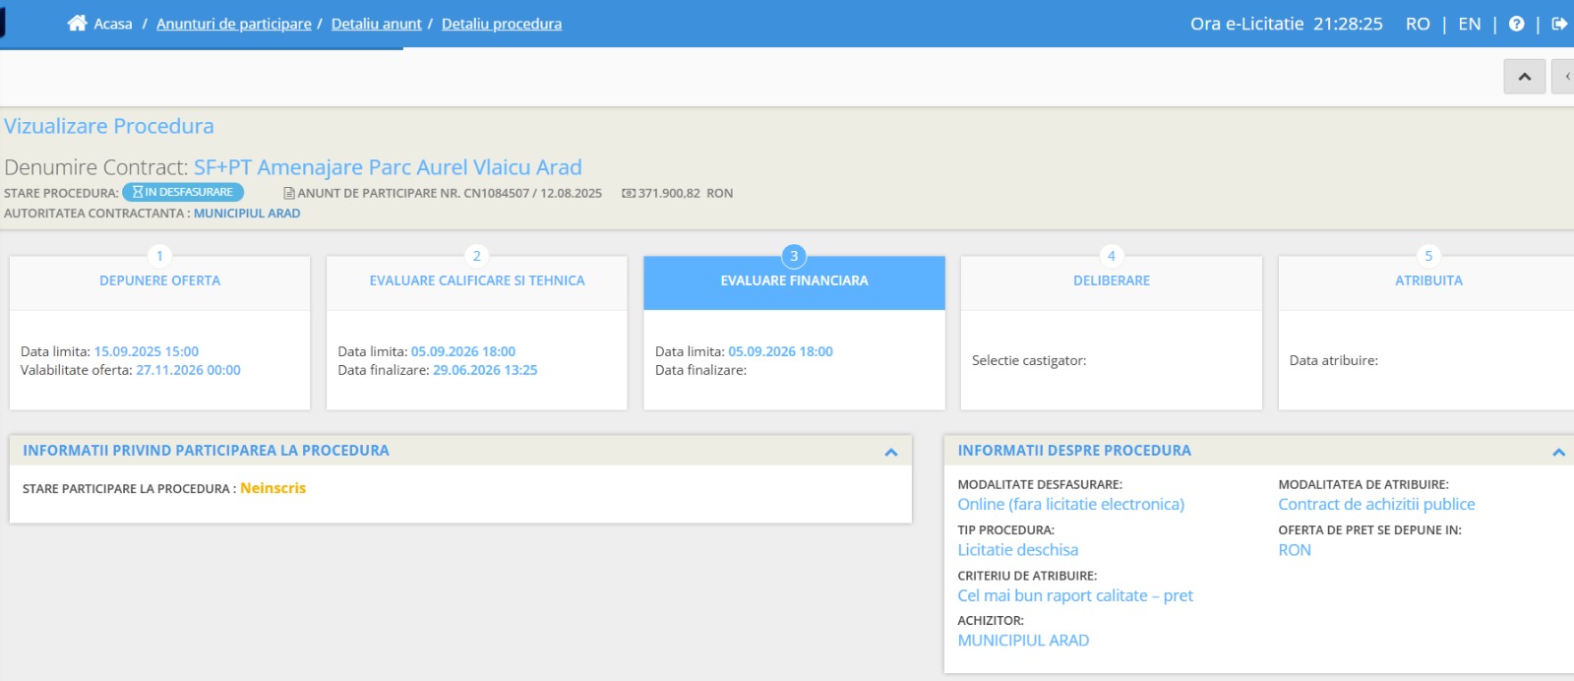Screen dimensions: 1574x681
Task: Click step number 4 circle
Action: point(1112,256)
